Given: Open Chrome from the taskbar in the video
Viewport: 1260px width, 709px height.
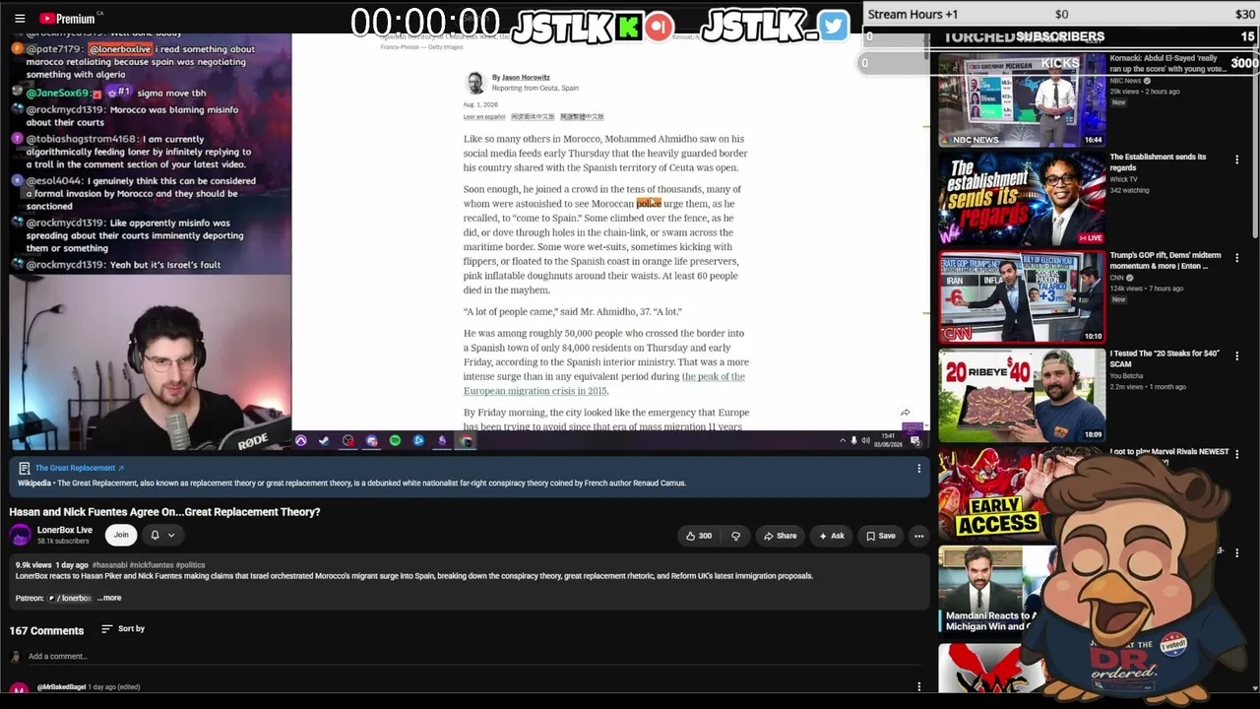Looking at the screenshot, I should (466, 440).
